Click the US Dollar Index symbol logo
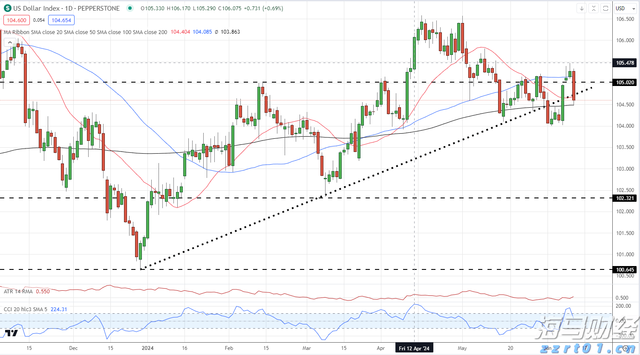 click(8, 8)
